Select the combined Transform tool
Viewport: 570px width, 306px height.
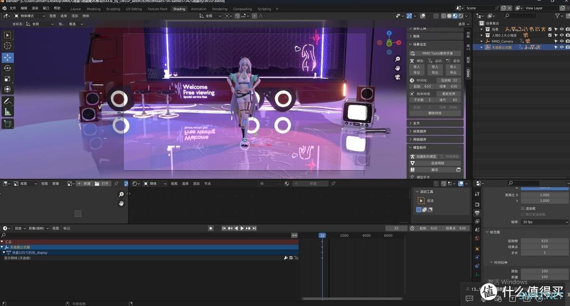coord(7,89)
